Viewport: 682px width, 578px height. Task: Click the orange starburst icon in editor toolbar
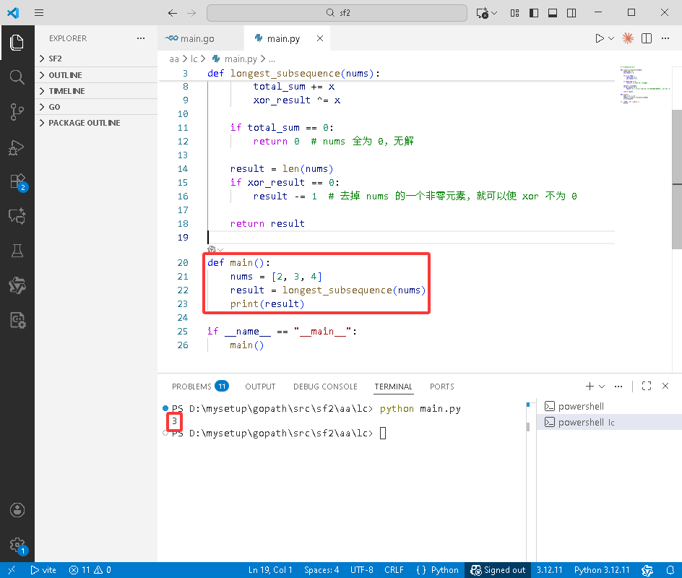click(x=628, y=38)
